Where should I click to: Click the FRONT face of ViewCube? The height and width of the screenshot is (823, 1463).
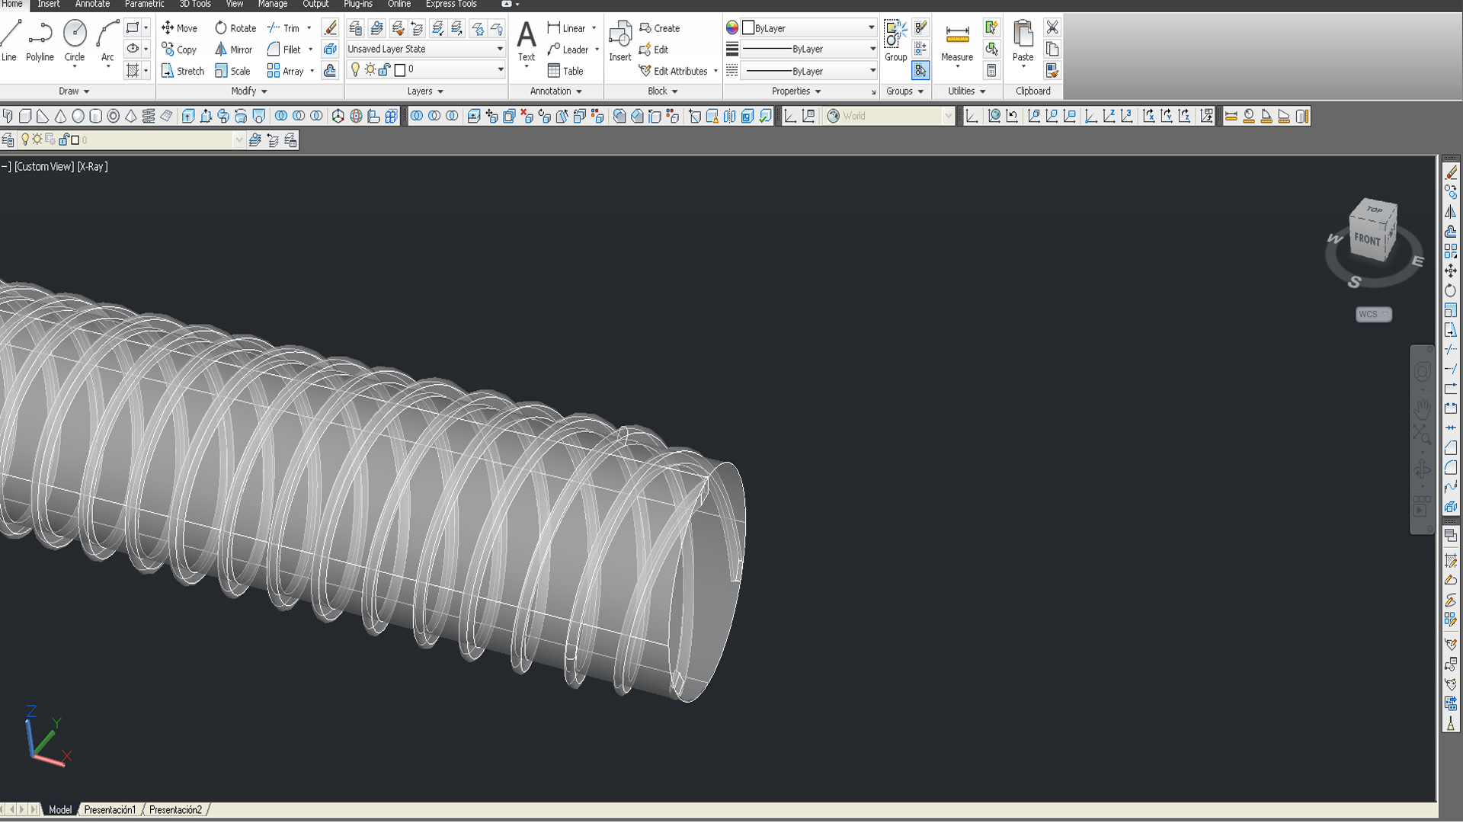(x=1366, y=239)
